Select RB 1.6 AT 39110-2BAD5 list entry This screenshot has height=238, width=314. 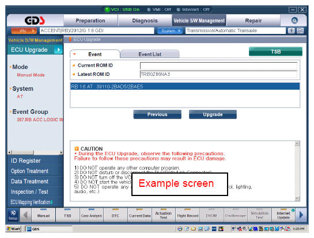(185, 87)
